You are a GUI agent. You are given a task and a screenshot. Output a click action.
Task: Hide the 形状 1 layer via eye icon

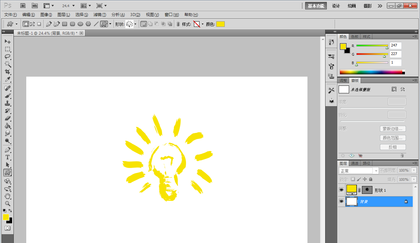(x=341, y=190)
